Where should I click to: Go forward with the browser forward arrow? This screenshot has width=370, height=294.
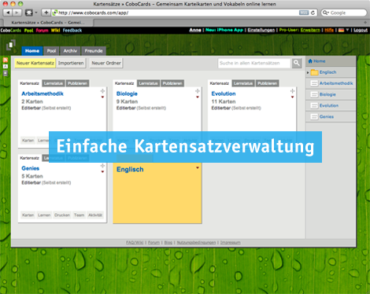point(17,13)
